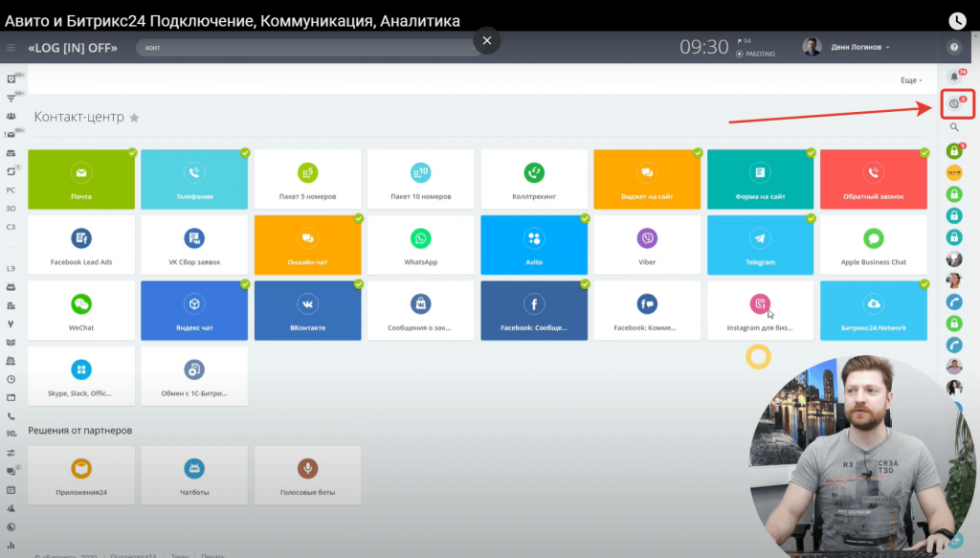The width and height of the screenshot is (980, 558).
Task: Open the Avito channel tile
Action: click(534, 245)
